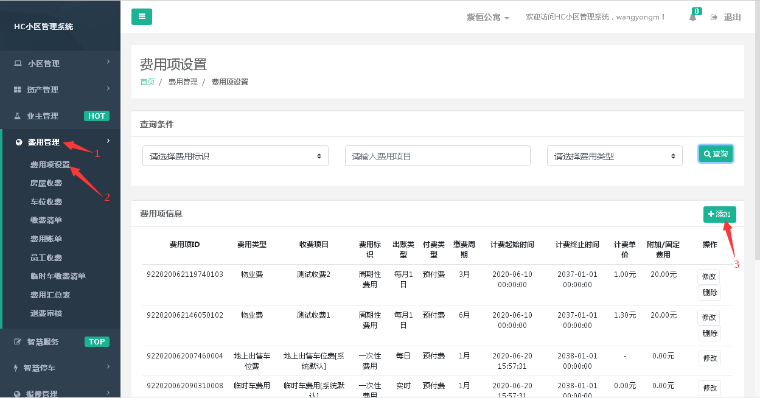
Task: Click the 添加 add button
Action: (x=720, y=214)
